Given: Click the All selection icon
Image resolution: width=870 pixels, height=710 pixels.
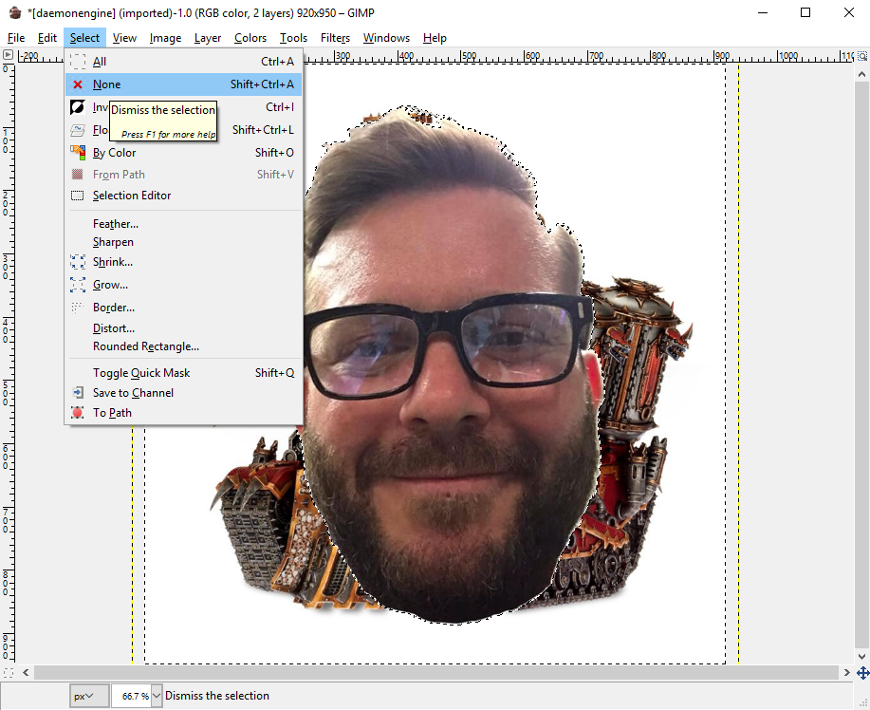Looking at the screenshot, I should click(x=78, y=62).
